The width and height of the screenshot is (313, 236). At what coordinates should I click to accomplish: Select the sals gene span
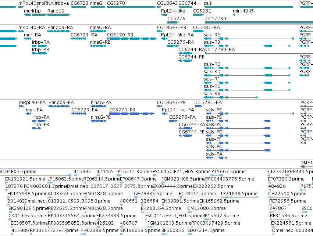[248, 7]
